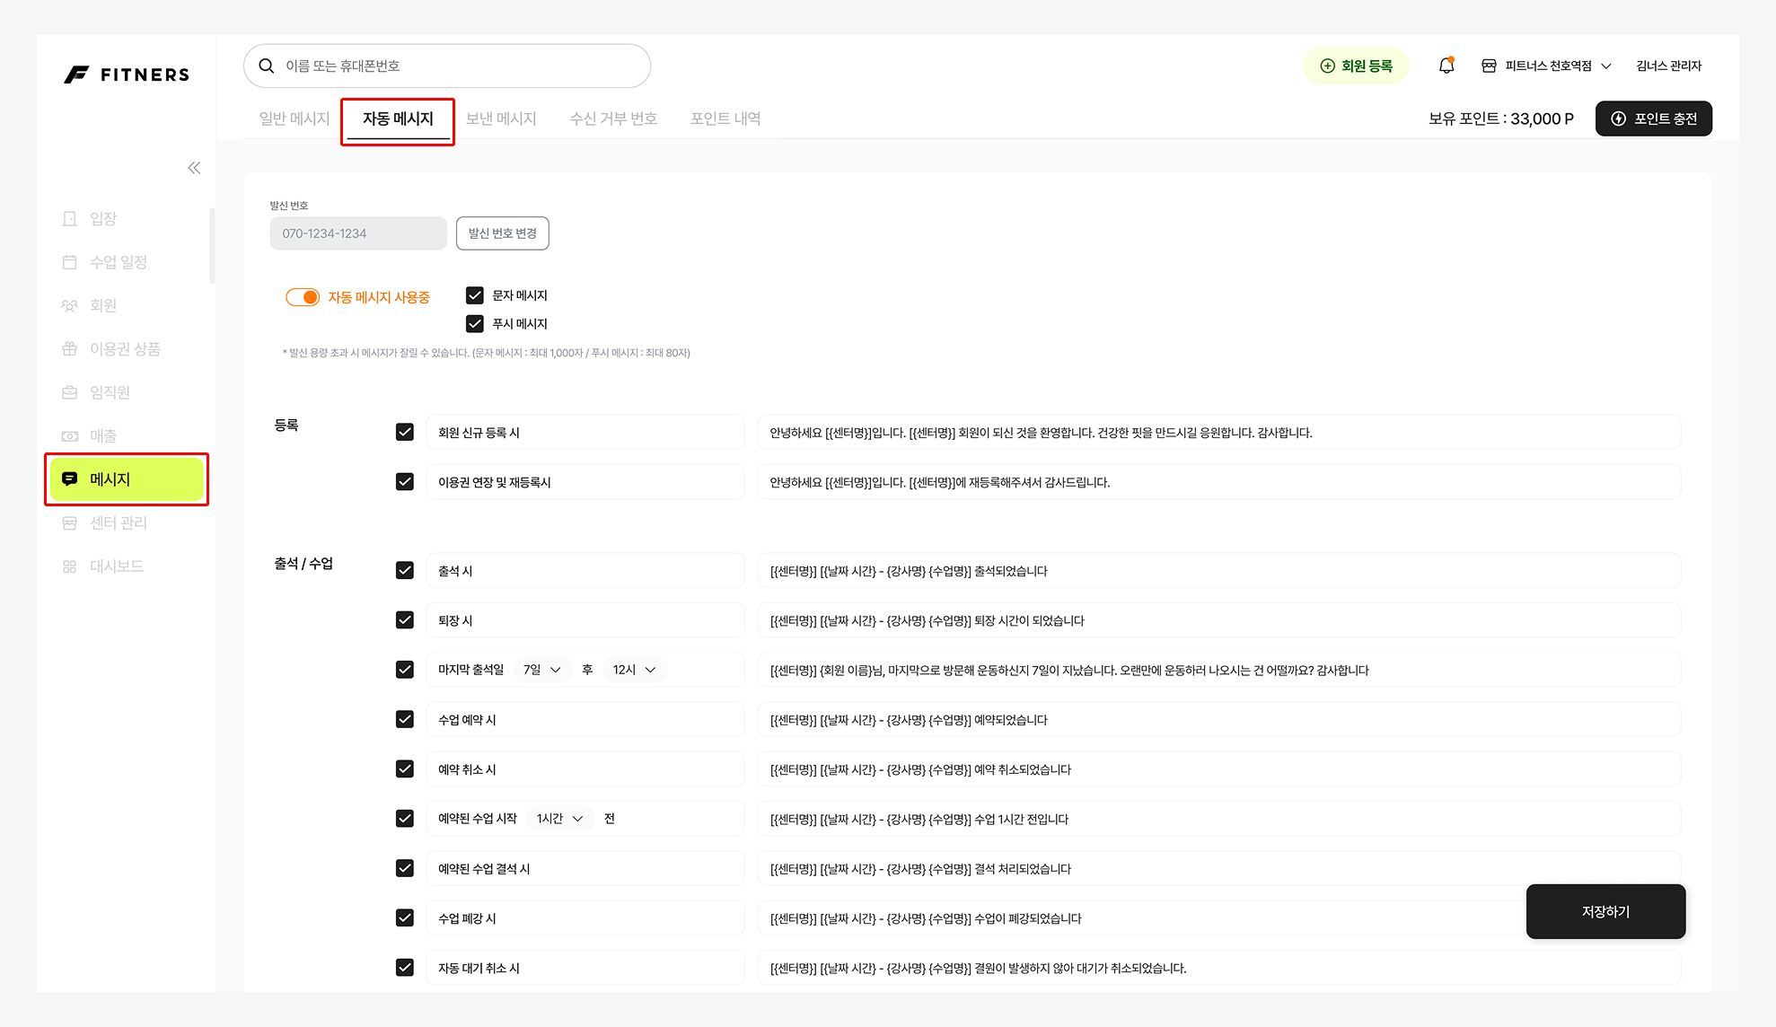Toggle 자동 메시지 사용중 switch off
1776x1027 pixels.
coord(303,297)
